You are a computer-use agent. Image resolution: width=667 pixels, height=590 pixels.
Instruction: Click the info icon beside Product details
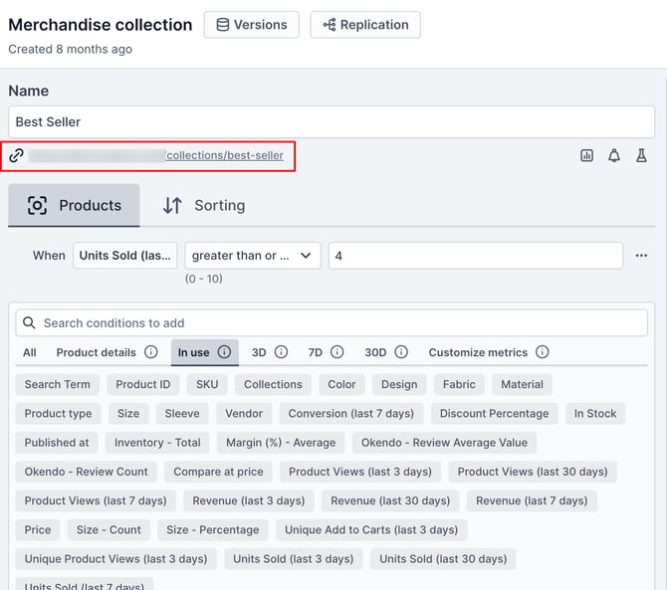tap(151, 352)
